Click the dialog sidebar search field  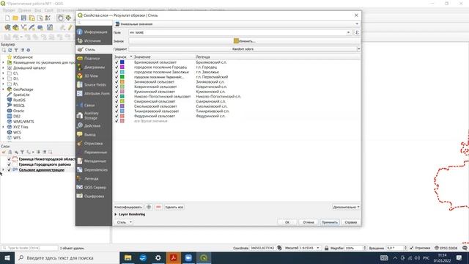(95, 23)
